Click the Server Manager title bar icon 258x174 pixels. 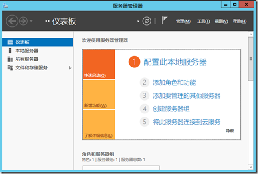coord(6,6)
